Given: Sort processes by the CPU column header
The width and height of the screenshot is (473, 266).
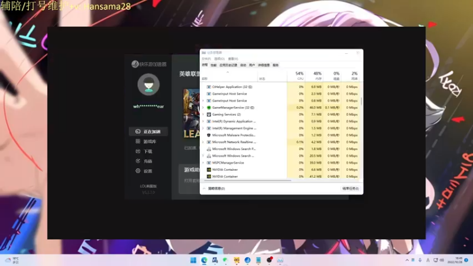Looking at the screenshot, I should tap(296, 76).
